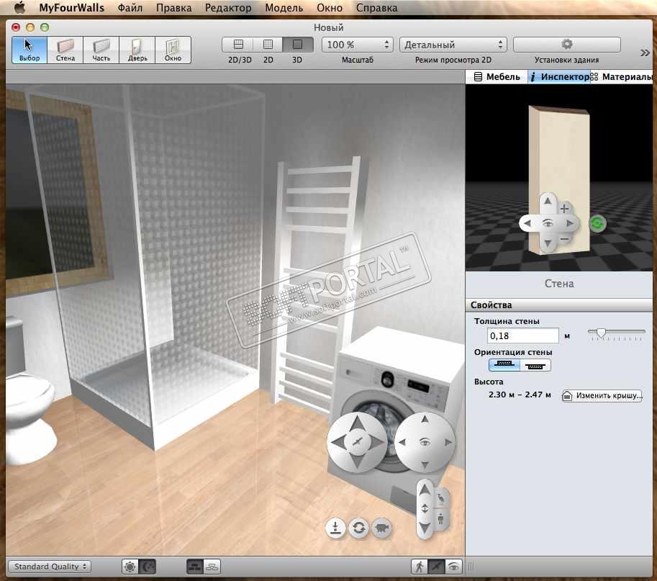Open the Масштаб 100 % combo box
This screenshot has height=581, width=657.
point(358,45)
